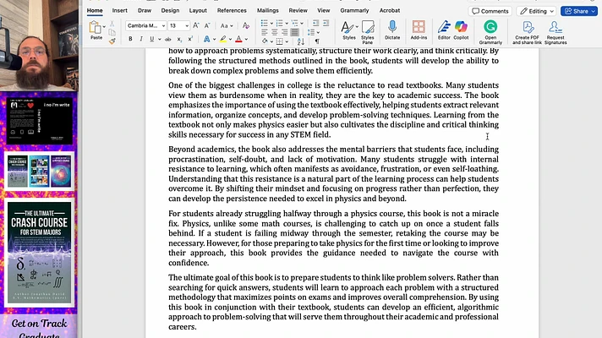Align text left
Image resolution: width=602 pixels, height=338 pixels.
tap(264, 33)
